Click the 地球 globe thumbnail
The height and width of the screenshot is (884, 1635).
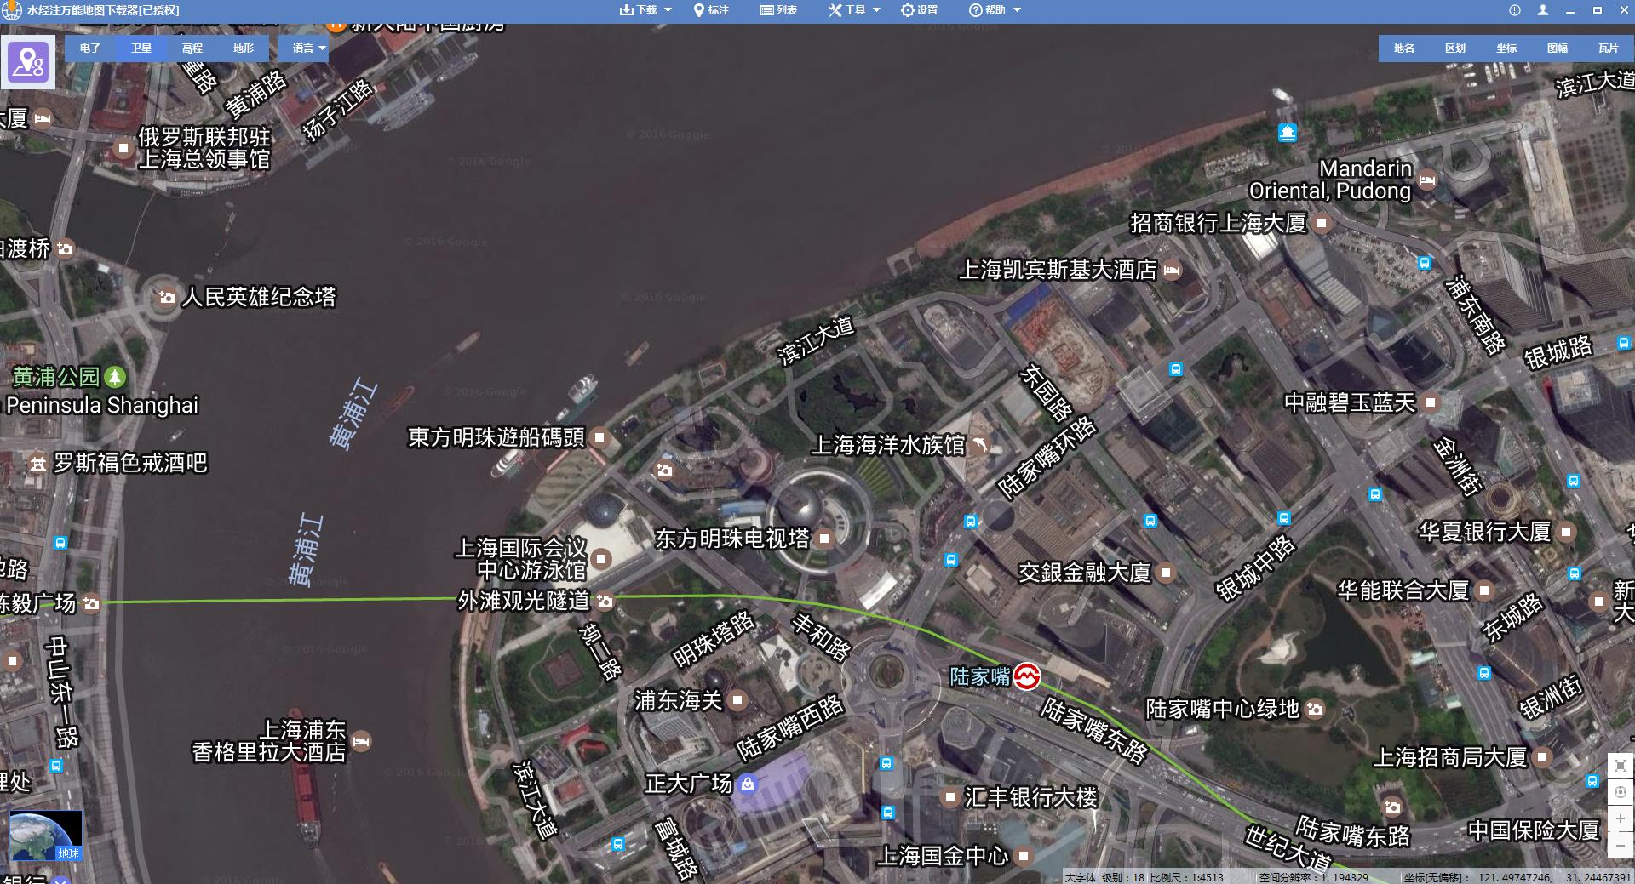tap(46, 836)
